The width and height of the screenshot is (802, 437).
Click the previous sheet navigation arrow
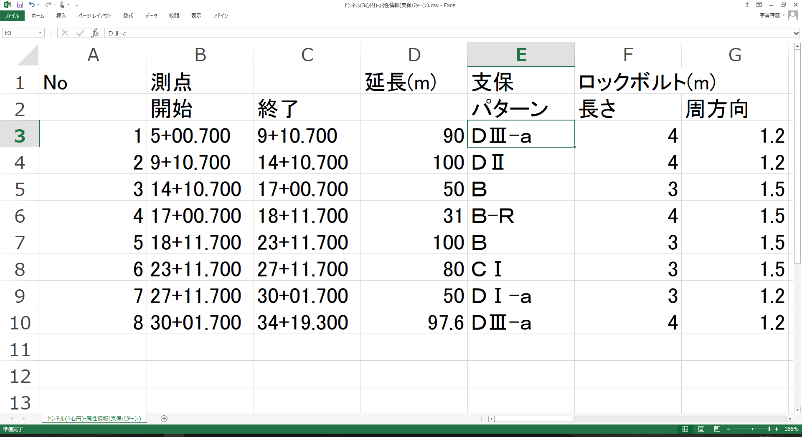[13, 418]
